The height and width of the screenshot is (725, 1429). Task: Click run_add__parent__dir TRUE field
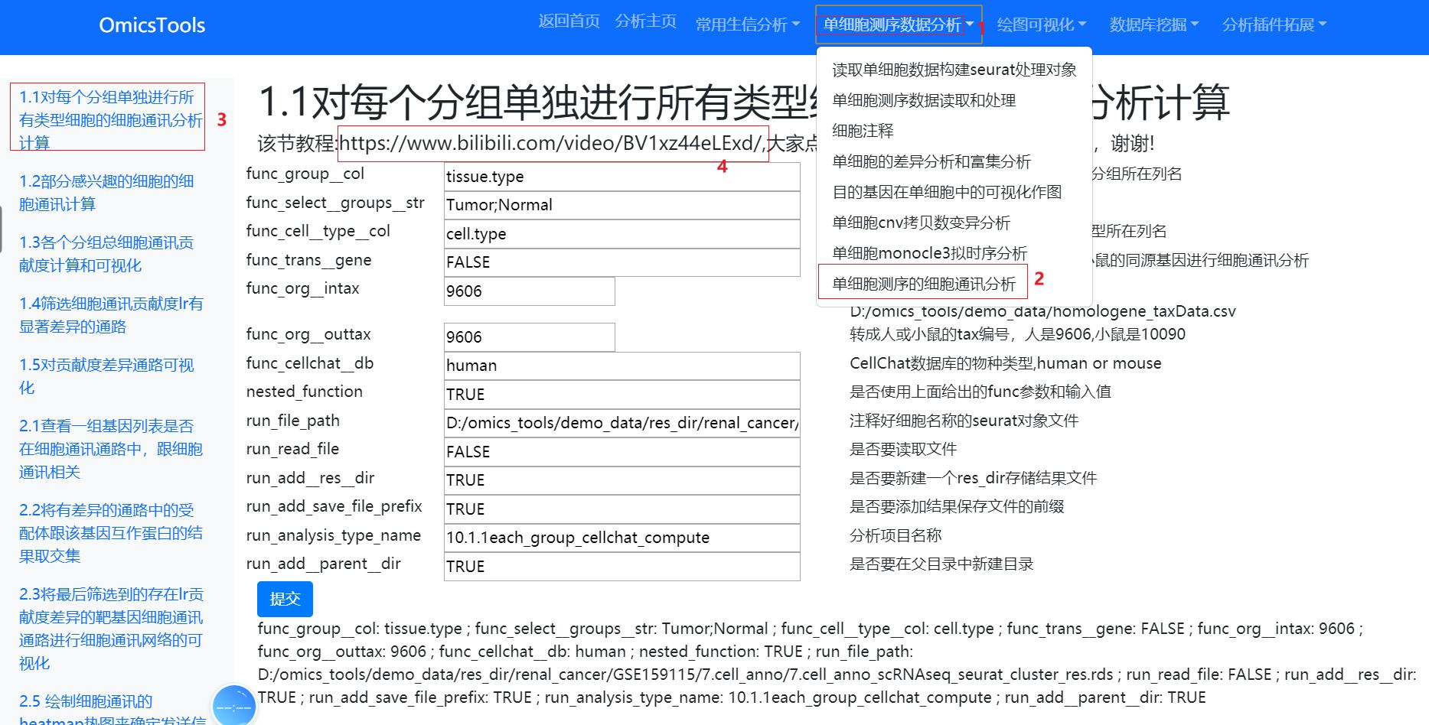click(x=622, y=567)
